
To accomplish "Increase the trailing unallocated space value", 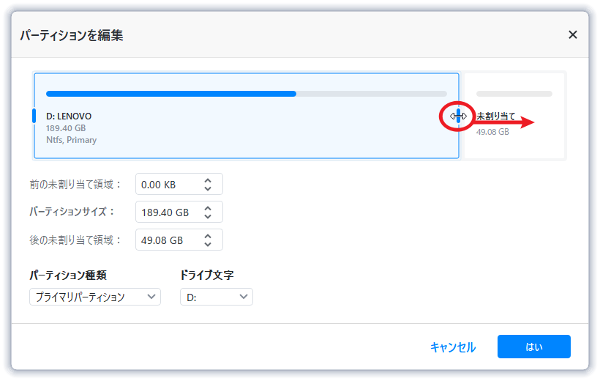I will point(208,236).
